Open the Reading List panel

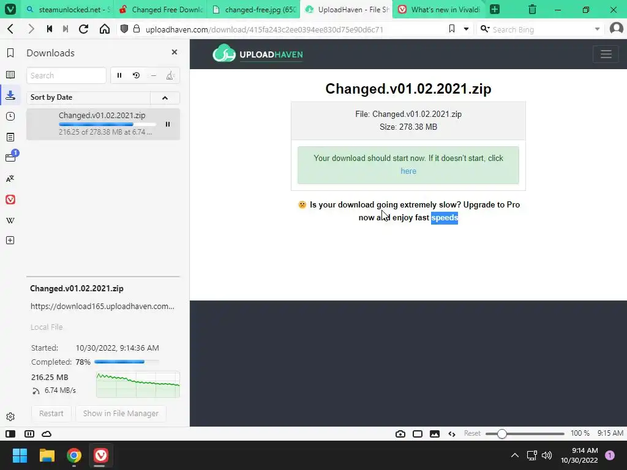pos(10,75)
